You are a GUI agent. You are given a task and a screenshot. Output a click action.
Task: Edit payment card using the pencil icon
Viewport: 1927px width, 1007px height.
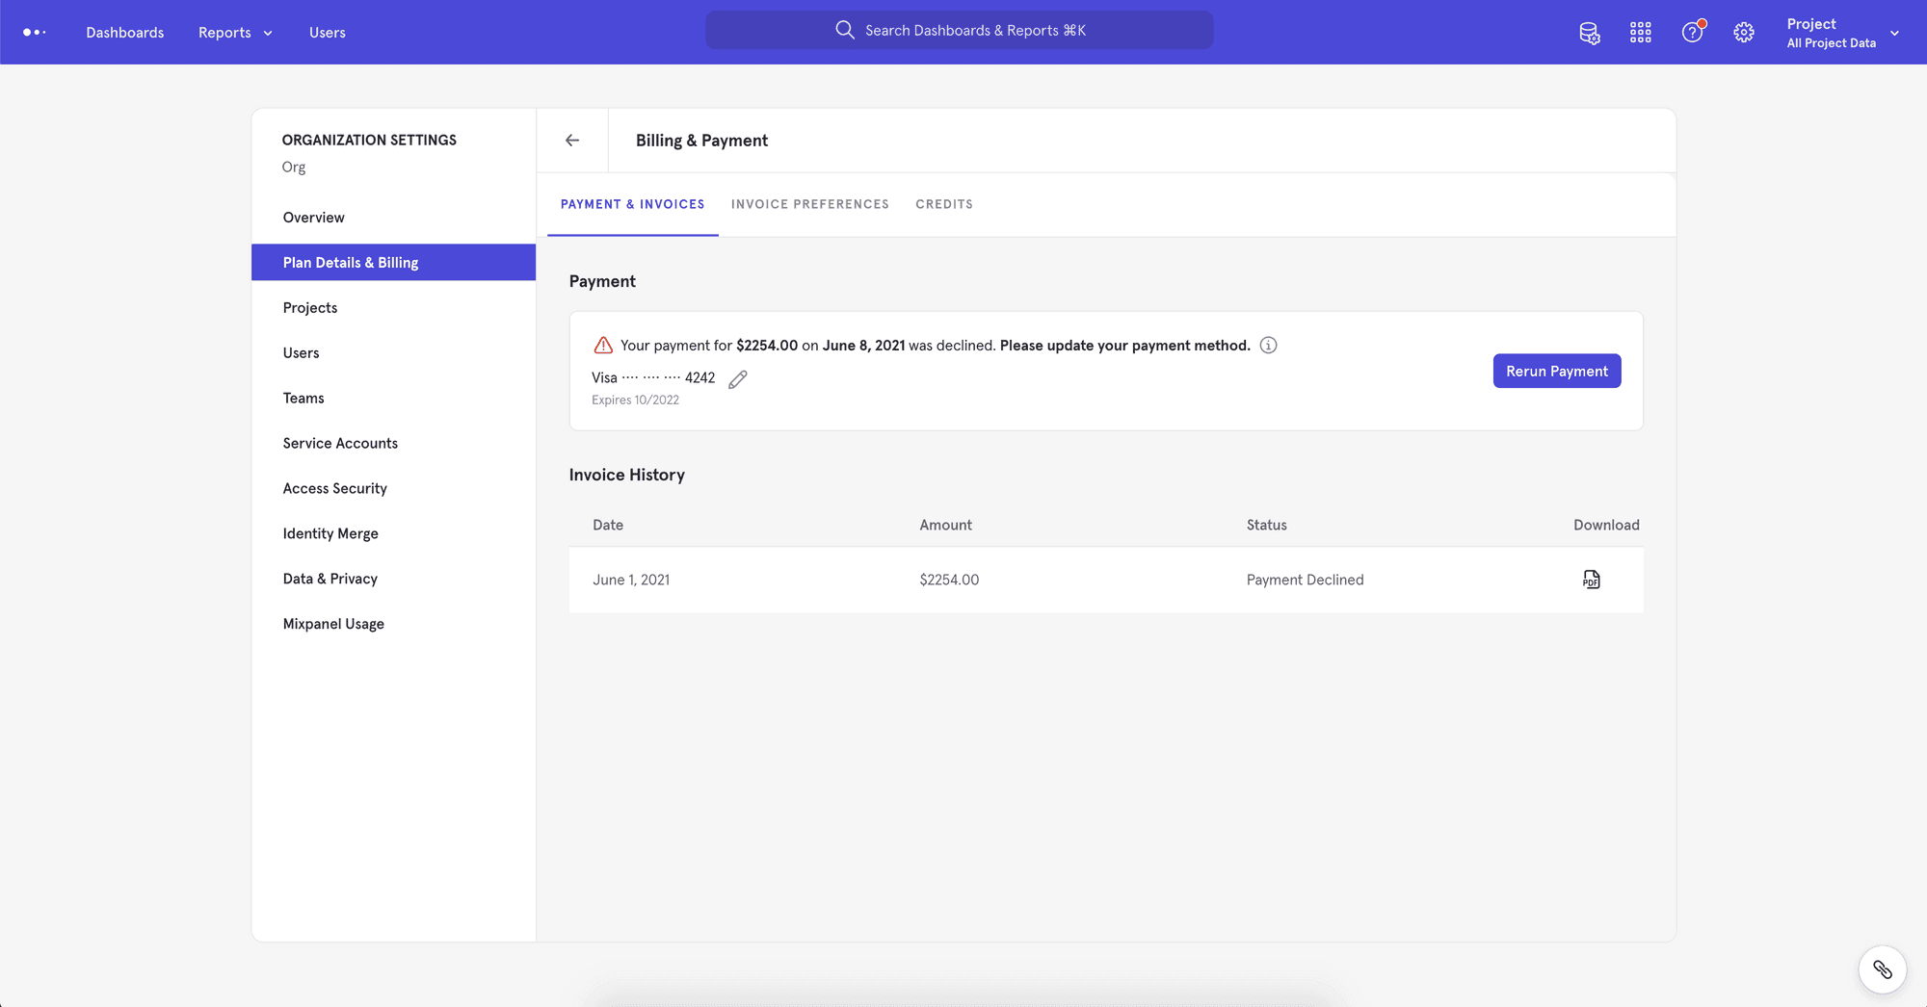pos(737,378)
